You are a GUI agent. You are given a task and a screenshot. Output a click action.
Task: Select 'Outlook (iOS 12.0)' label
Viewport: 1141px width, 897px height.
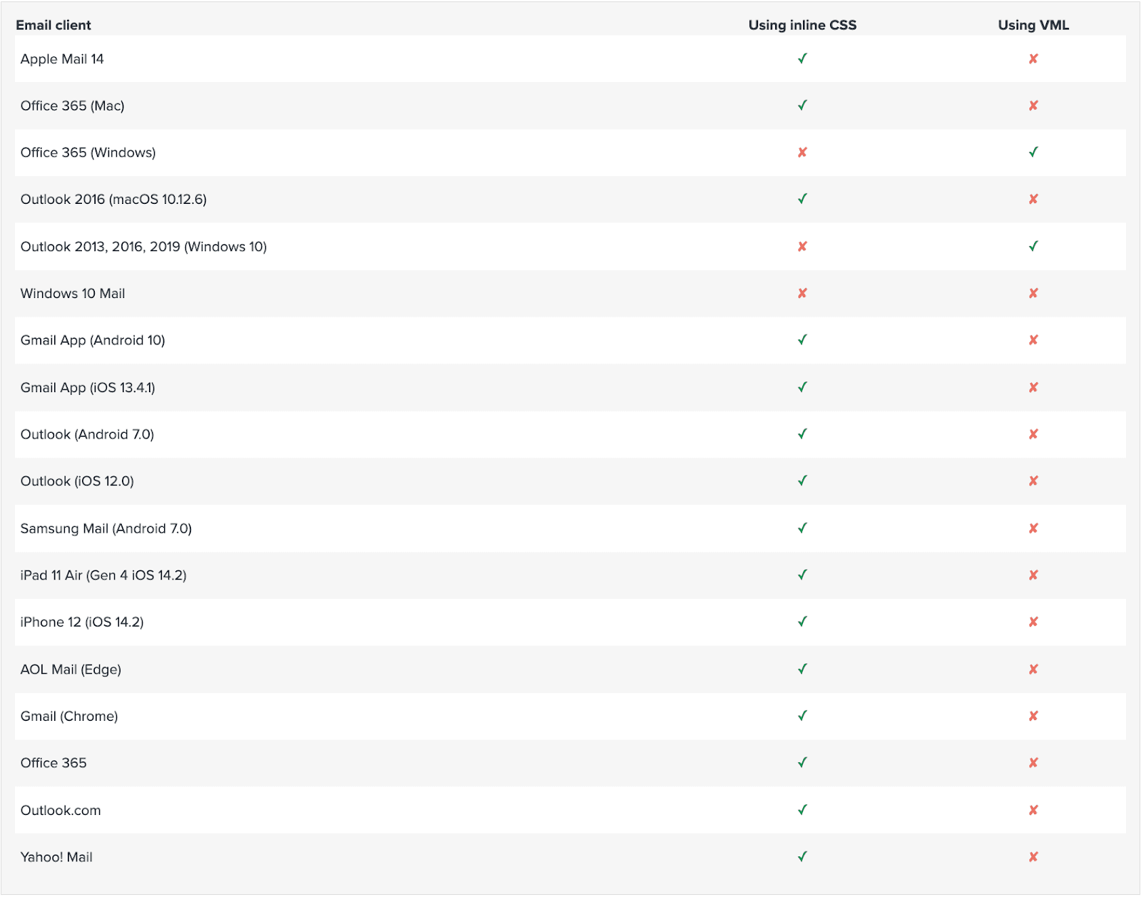[x=77, y=481]
